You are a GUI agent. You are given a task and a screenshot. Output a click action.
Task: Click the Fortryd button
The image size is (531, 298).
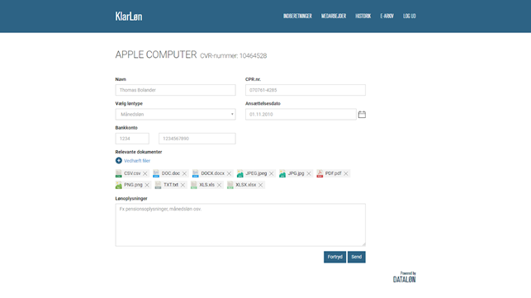(x=335, y=257)
